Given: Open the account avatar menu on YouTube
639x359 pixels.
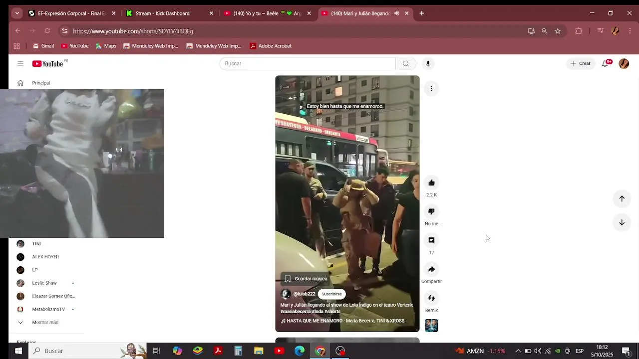Looking at the screenshot, I should click(624, 63).
